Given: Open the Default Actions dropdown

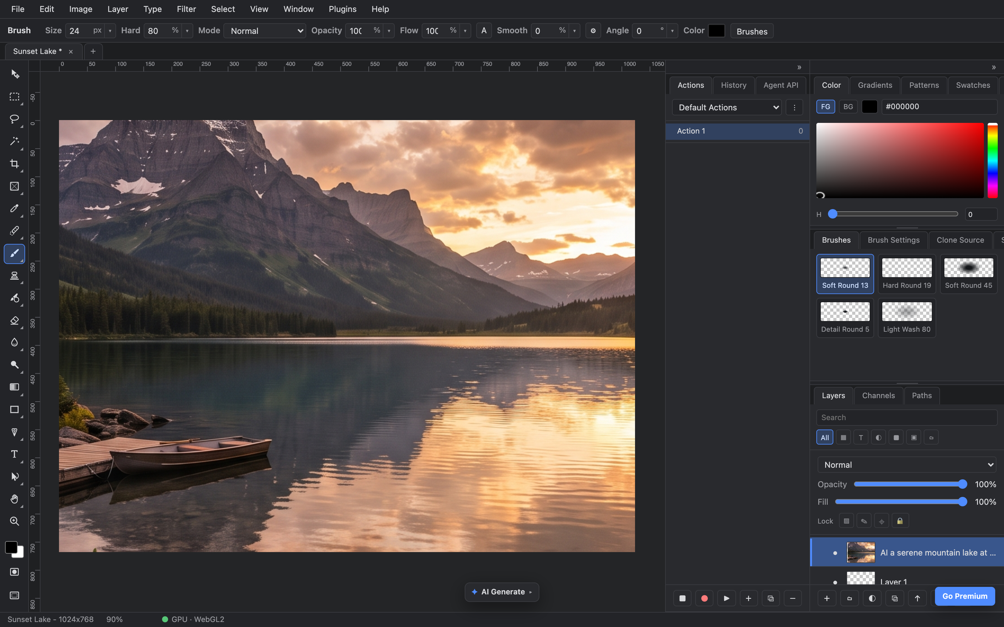Looking at the screenshot, I should (727, 108).
